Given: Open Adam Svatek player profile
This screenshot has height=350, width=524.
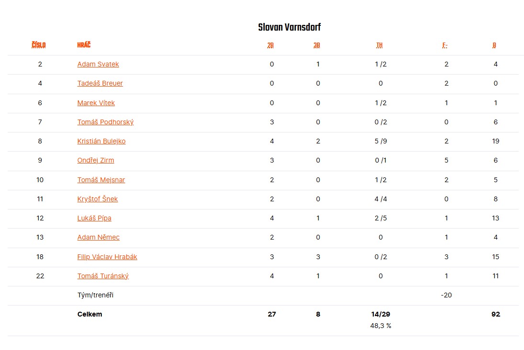Looking at the screenshot, I should pos(98,64).
